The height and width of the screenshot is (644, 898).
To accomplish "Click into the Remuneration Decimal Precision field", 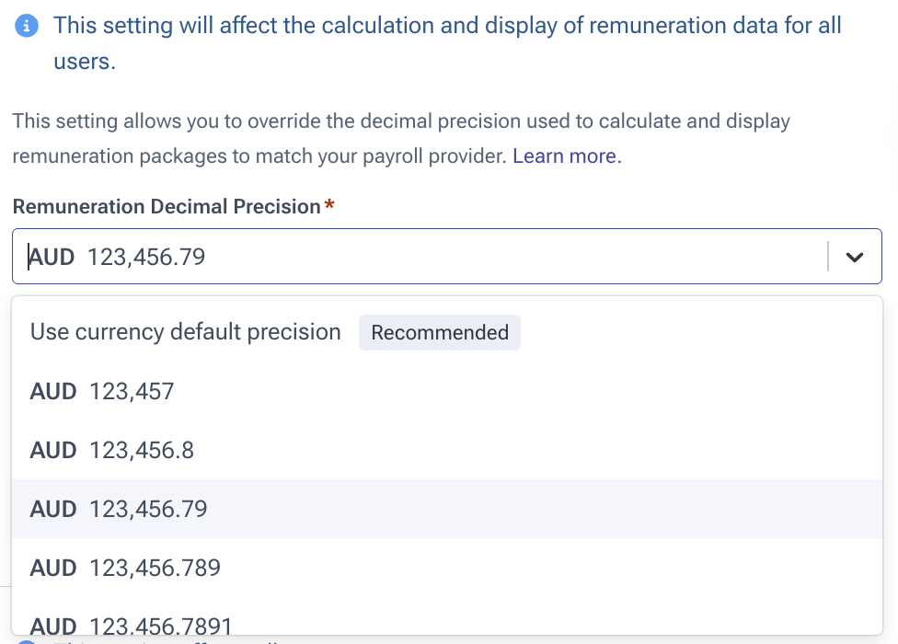I will pyautogui.click(x=460, y=257).
